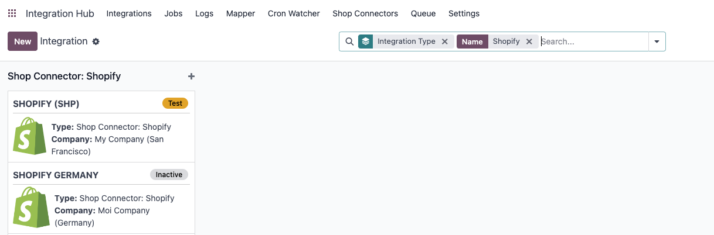Click the Integration Type group-by layers icon

366,42
